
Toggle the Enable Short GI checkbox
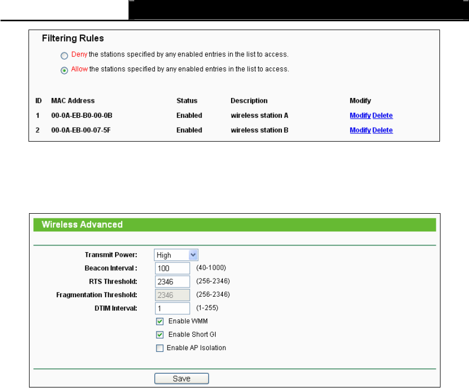(x=160, y=335)
